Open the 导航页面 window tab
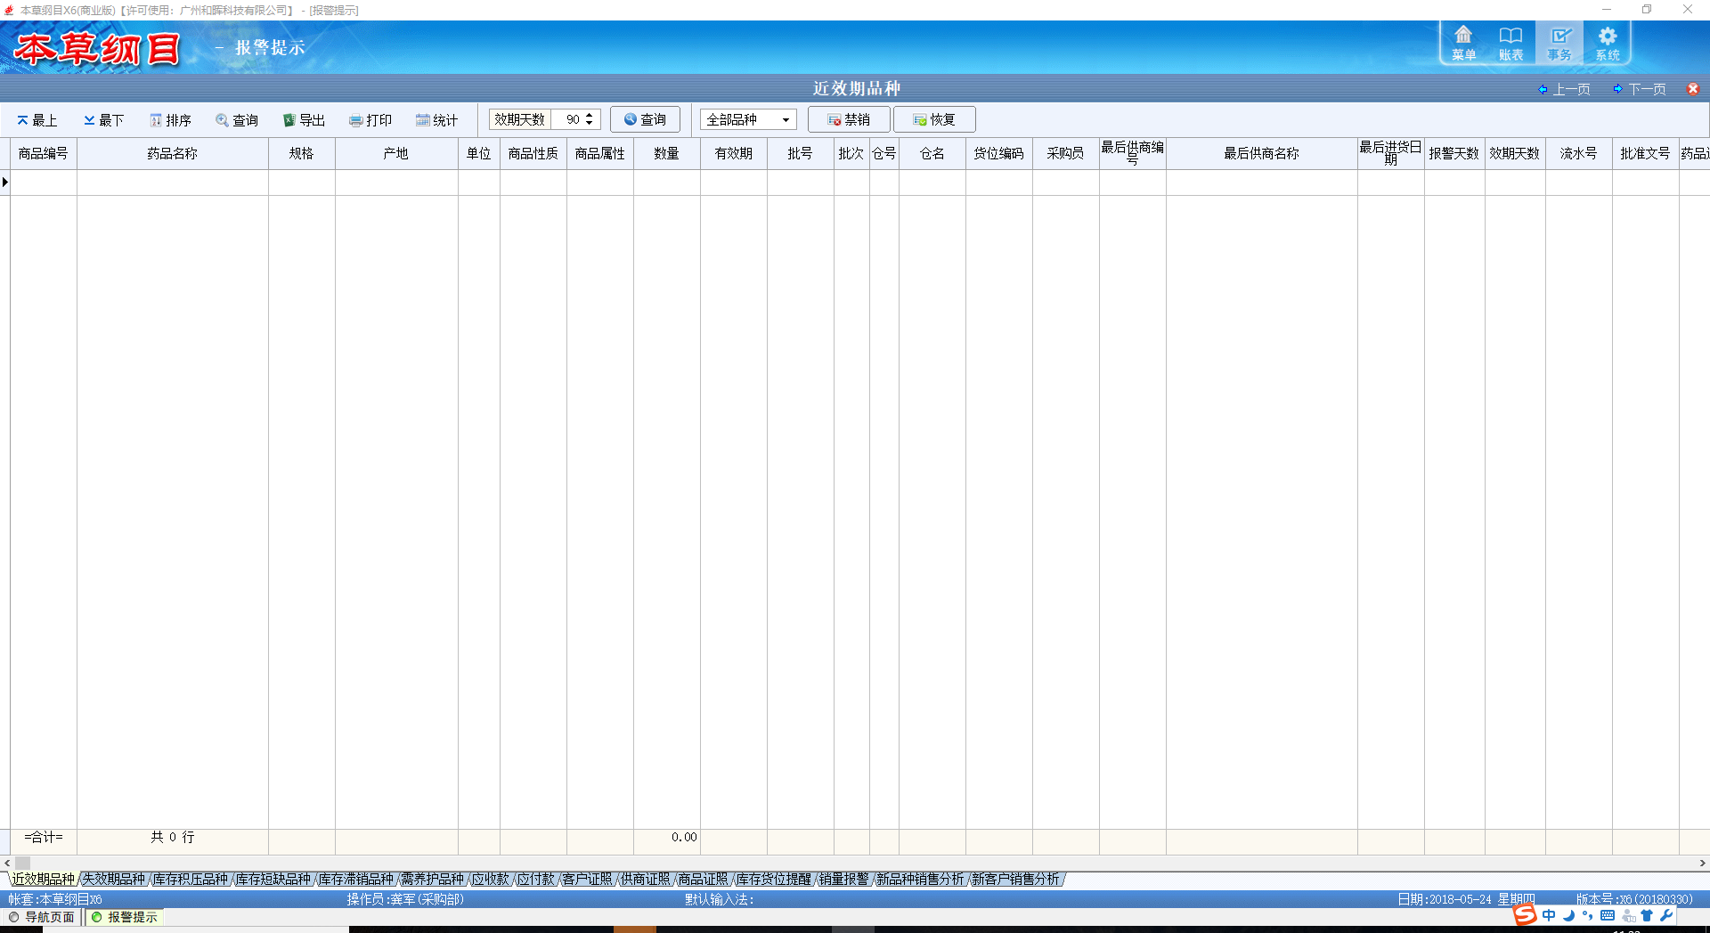1710x933 pixels. pyautogui.click(x=42, y=917)
